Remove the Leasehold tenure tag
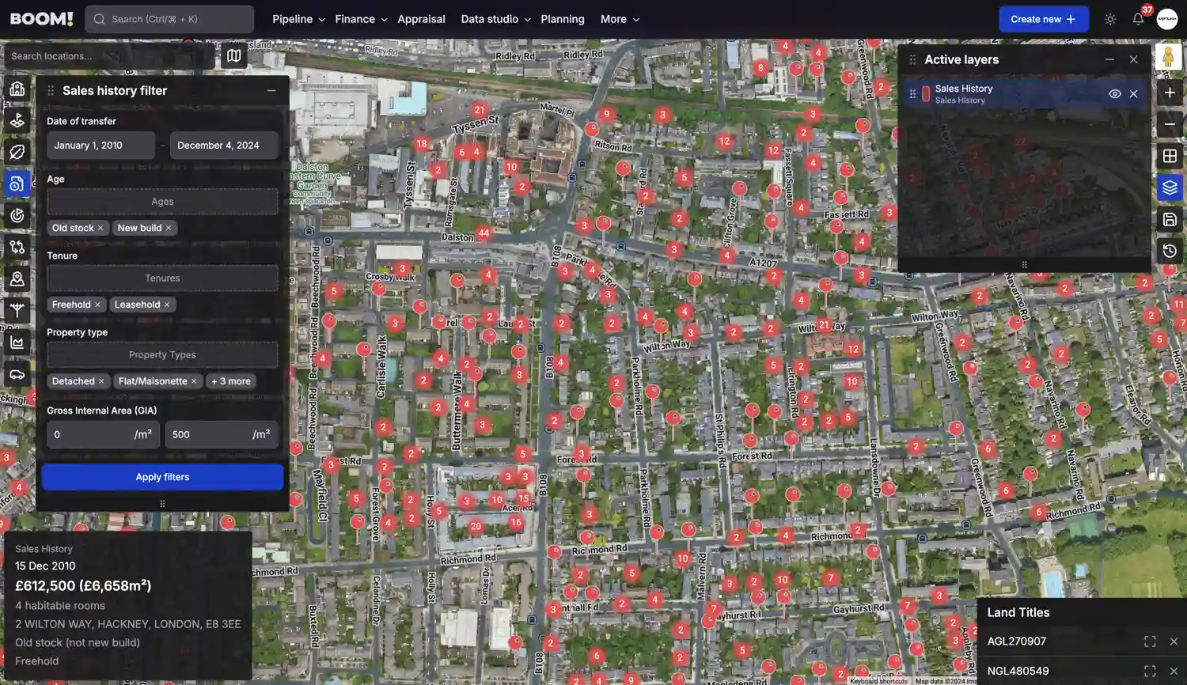The width and height of the screenshot is (1187, 685). click(167, 305)
